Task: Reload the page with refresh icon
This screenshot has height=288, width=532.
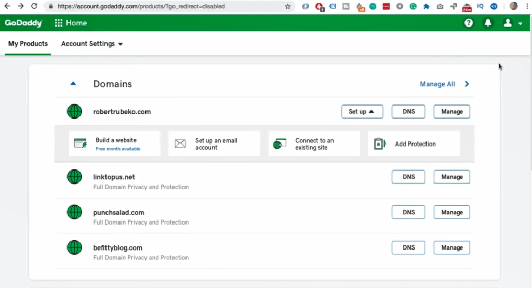Action: click(34, 6)
